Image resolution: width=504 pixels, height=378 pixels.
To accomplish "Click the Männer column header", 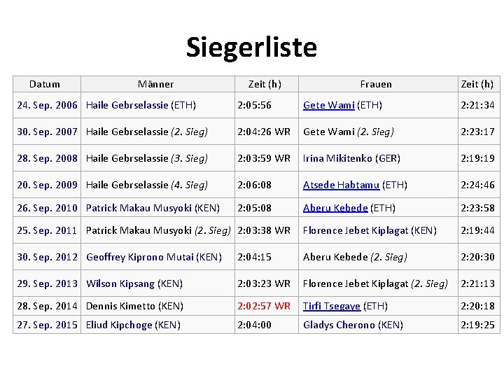I will (x=156, y=84).
